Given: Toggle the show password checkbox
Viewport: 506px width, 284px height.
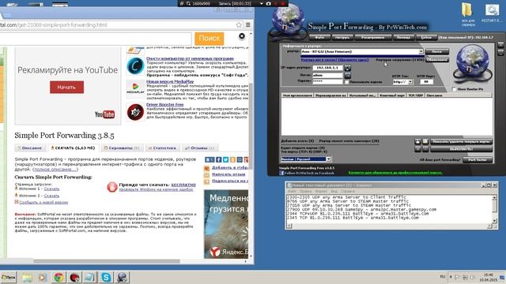Looking at the screenshot, I should click(x=346, y=82).
